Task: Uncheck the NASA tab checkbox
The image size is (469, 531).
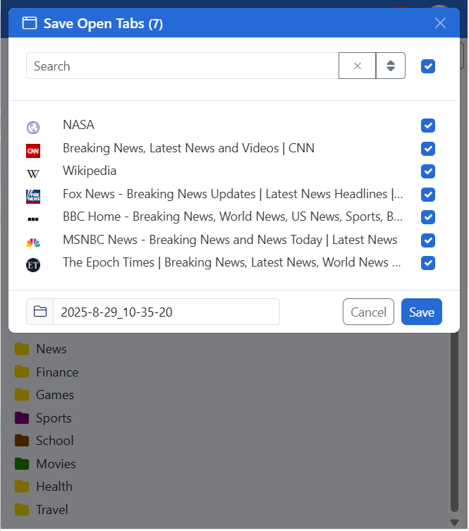Action: coord(428,126)
